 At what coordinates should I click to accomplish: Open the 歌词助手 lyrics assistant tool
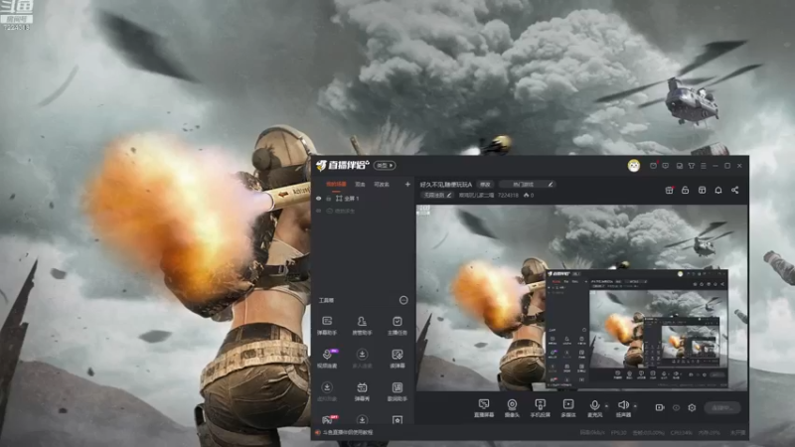click(397, 391)
